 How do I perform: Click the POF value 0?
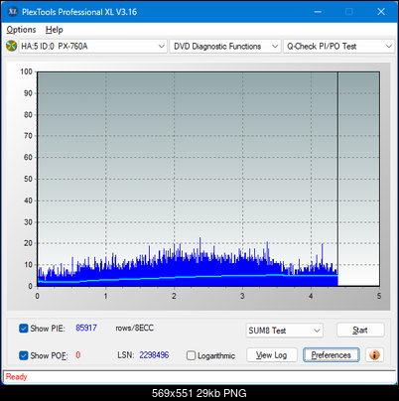tap(78, 355)
